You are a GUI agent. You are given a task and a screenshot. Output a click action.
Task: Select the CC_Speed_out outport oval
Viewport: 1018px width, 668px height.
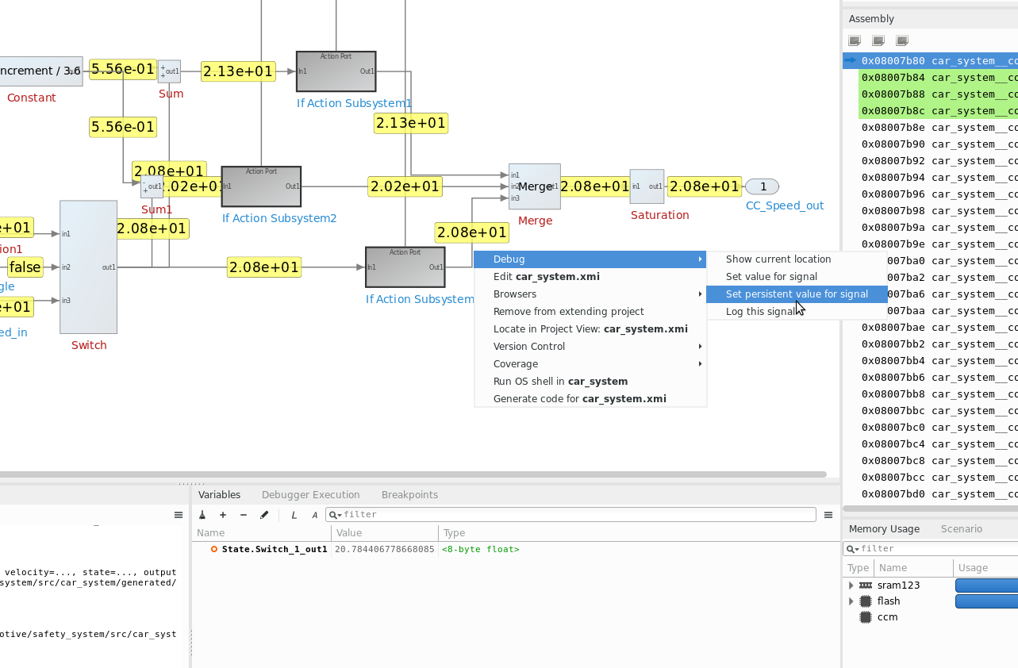(x=762, y=186)
